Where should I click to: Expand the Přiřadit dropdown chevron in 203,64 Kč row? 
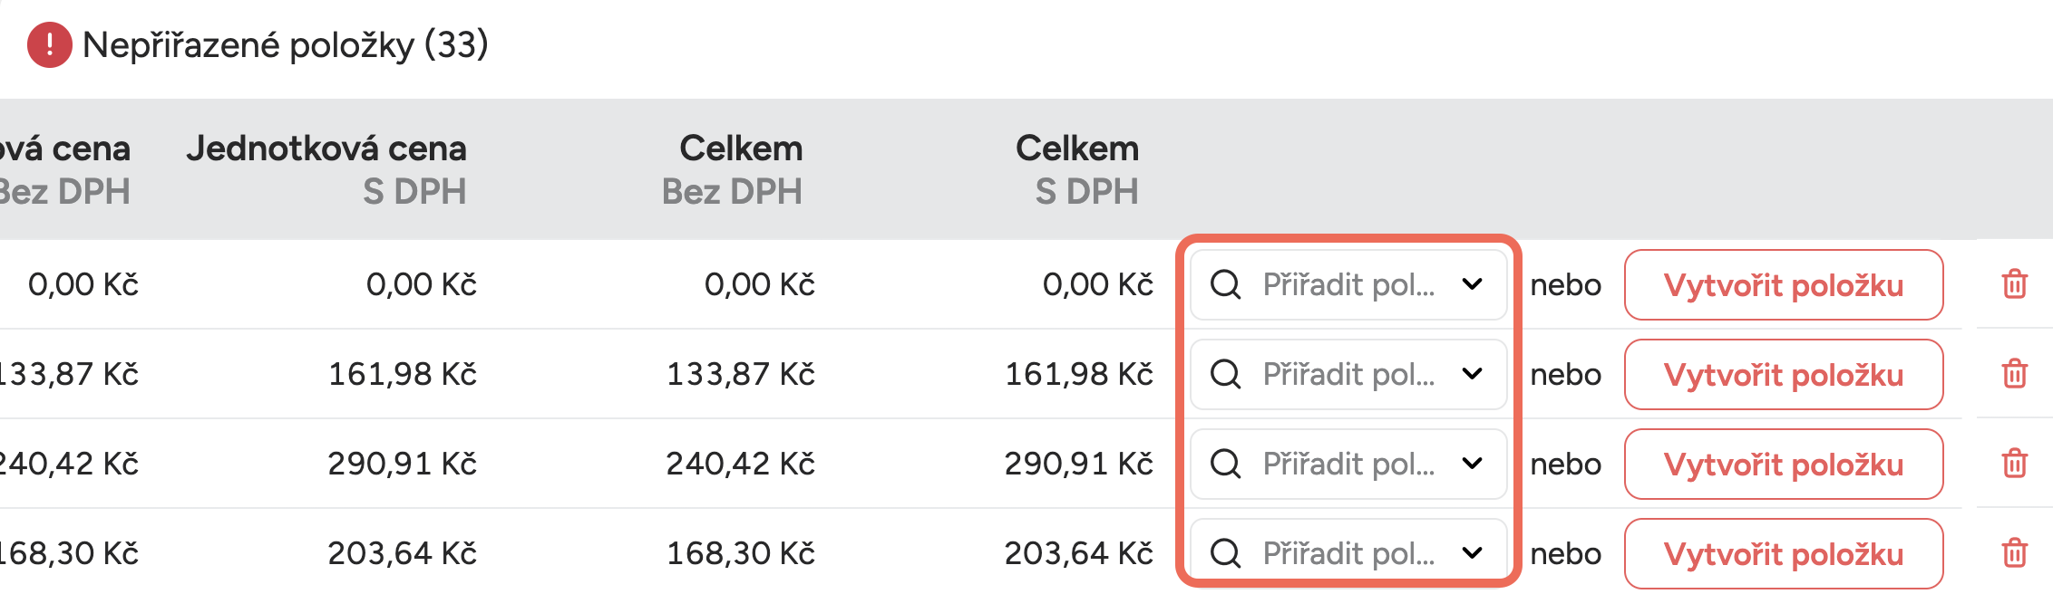(x=1473, y=552)
